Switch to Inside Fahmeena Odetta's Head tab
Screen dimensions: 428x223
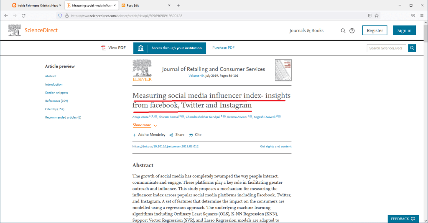point(36,5)
